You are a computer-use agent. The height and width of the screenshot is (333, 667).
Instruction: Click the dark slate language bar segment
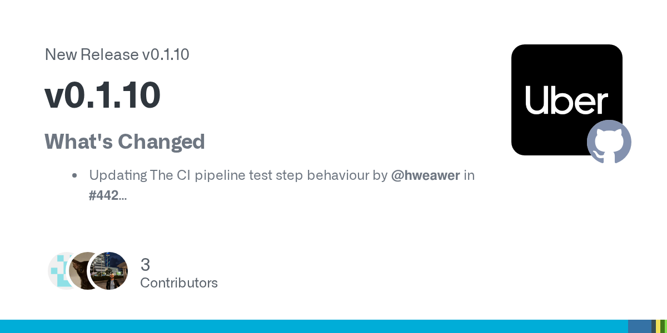click(654, 326)
